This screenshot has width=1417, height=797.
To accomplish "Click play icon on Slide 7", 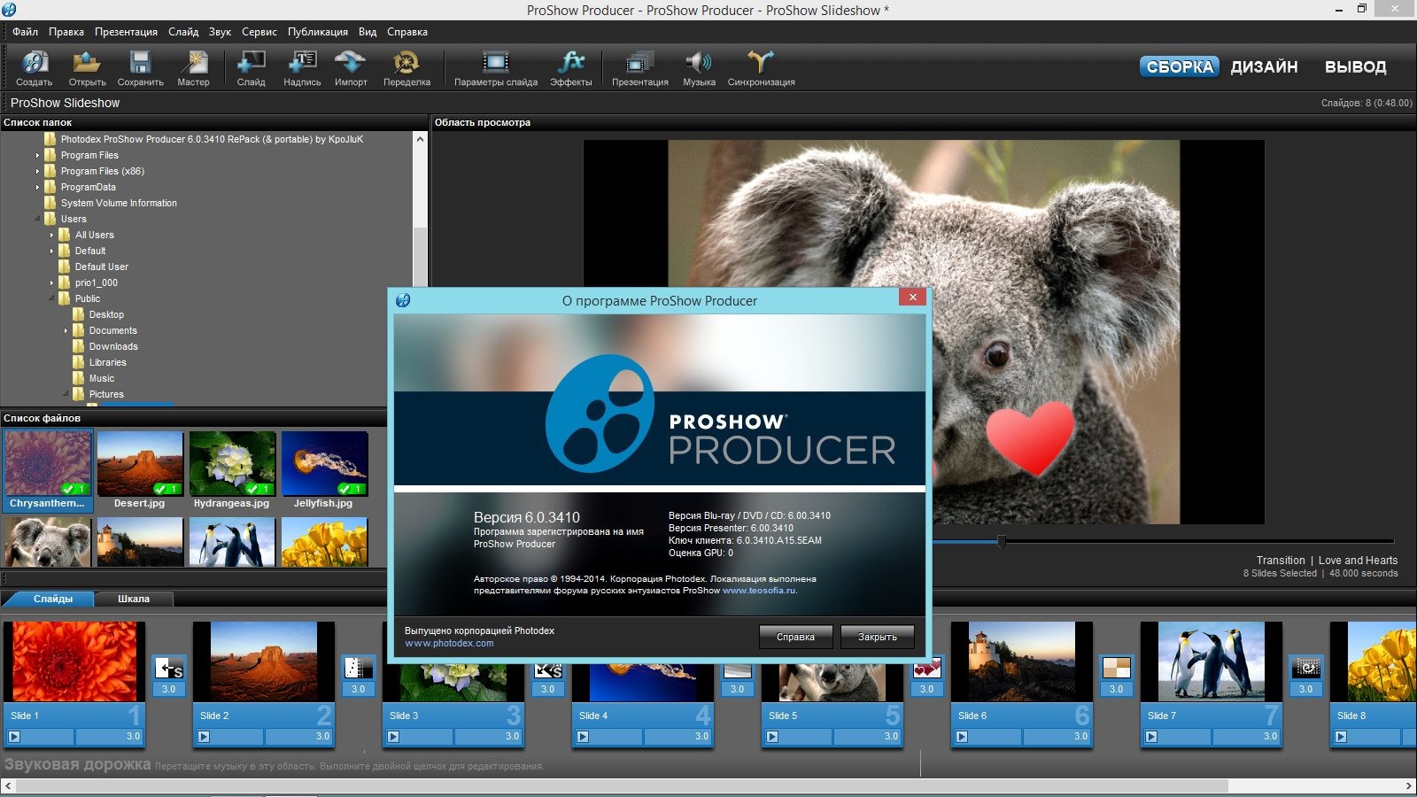I will coord(1151,736).
